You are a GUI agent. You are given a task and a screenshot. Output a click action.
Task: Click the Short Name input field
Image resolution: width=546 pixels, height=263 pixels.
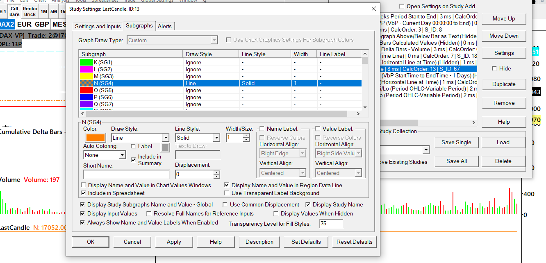(x=126, y=175)
